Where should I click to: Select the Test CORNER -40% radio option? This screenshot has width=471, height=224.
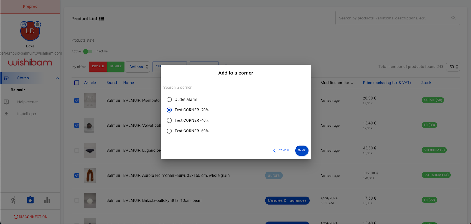pyautogui.click(x=169, y=121)
